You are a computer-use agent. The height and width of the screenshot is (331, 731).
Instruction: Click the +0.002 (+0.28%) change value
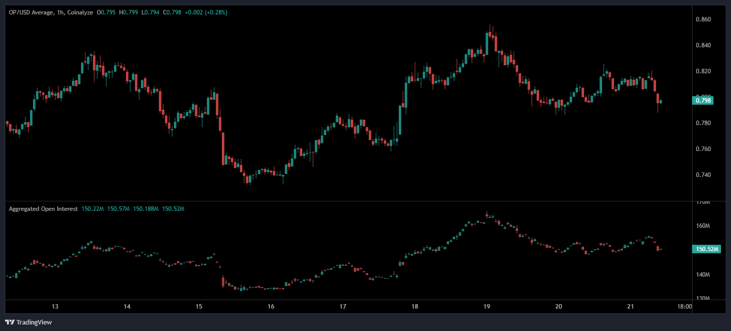tap(206, 12)
